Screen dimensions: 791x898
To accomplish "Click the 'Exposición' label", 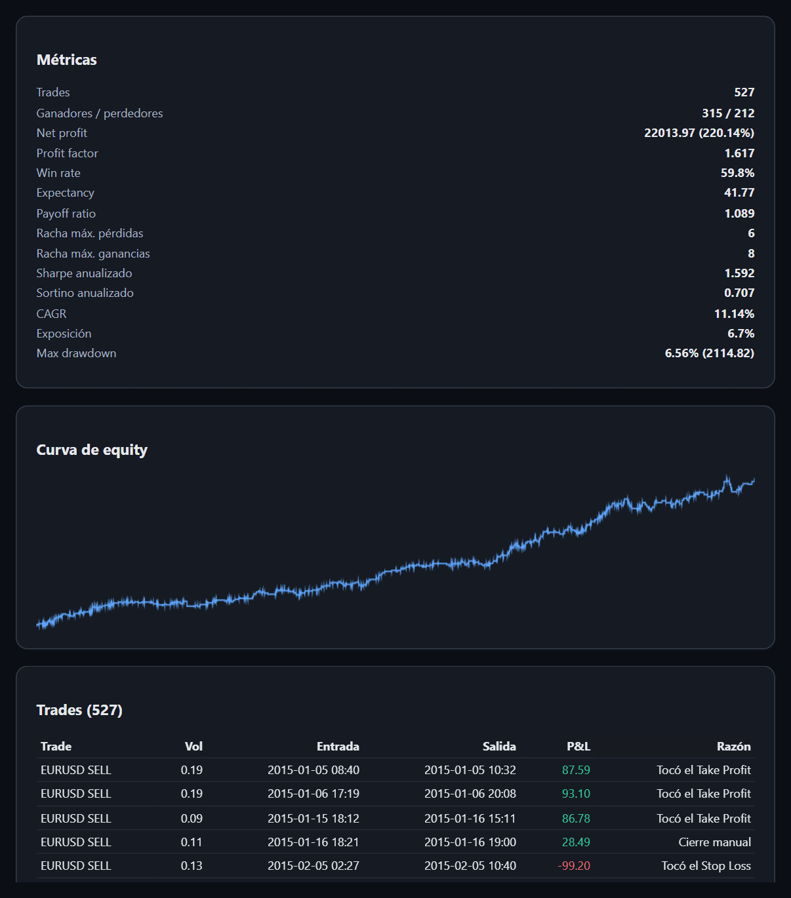I will click(64, 334).
